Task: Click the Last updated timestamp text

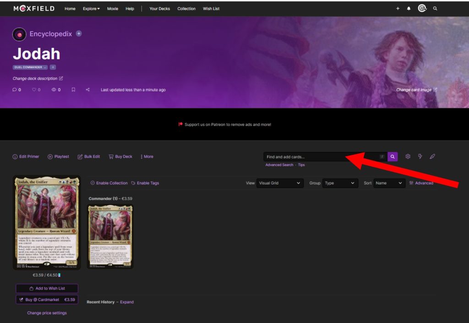Action: tap(133, 90)
